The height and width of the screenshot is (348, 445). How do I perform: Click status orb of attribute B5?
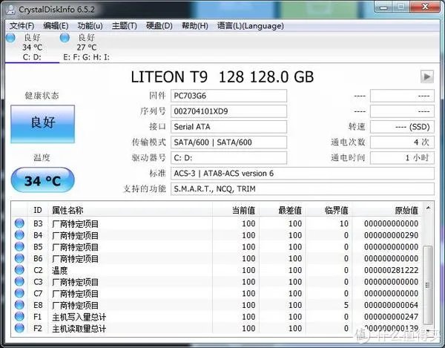tap(19, 246)
